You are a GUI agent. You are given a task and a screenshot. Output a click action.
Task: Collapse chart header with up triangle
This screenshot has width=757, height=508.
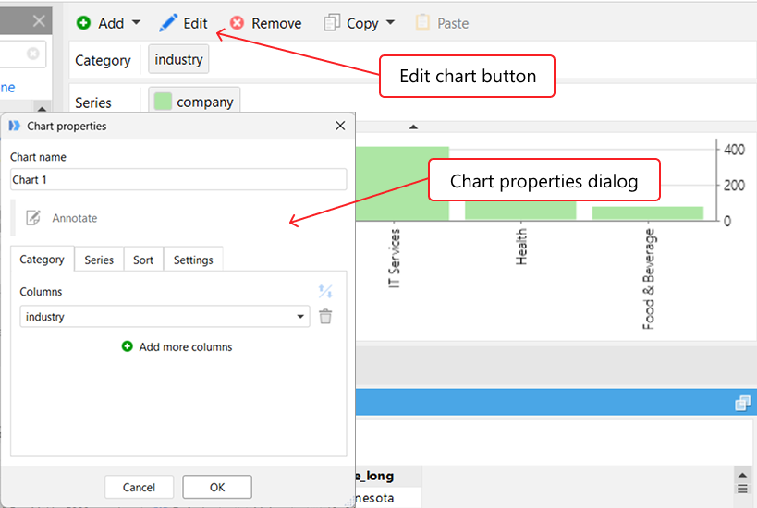[x=413, y=127]
